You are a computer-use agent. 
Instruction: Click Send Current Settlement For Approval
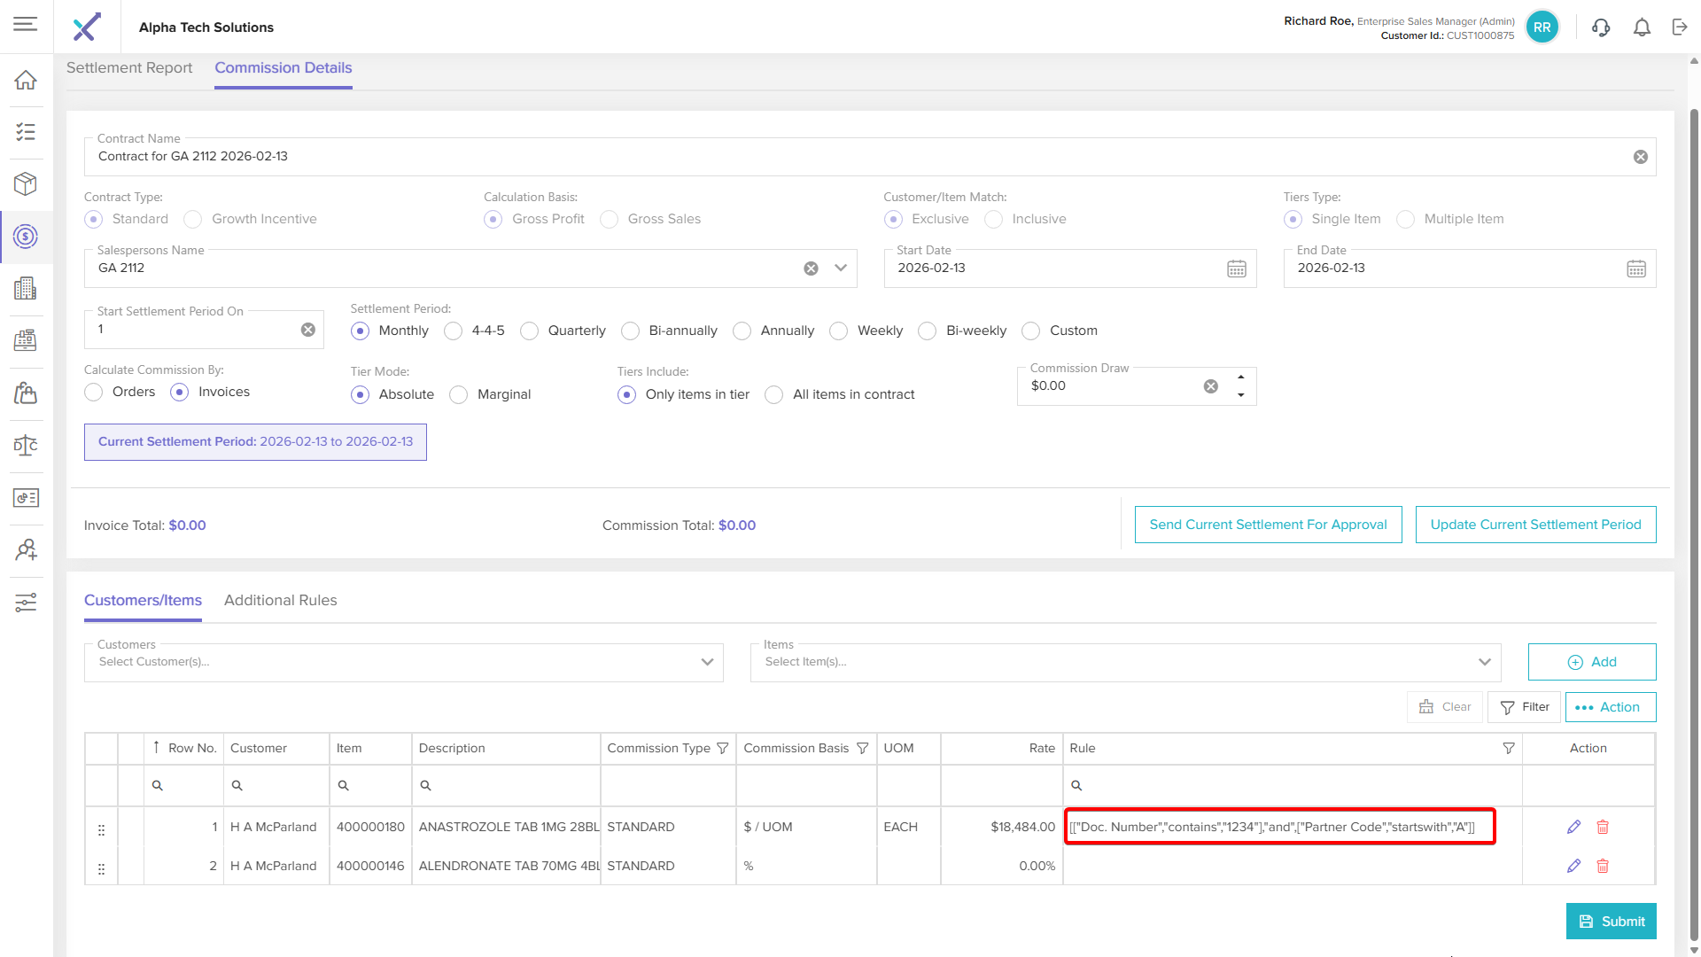(1268, 525)
